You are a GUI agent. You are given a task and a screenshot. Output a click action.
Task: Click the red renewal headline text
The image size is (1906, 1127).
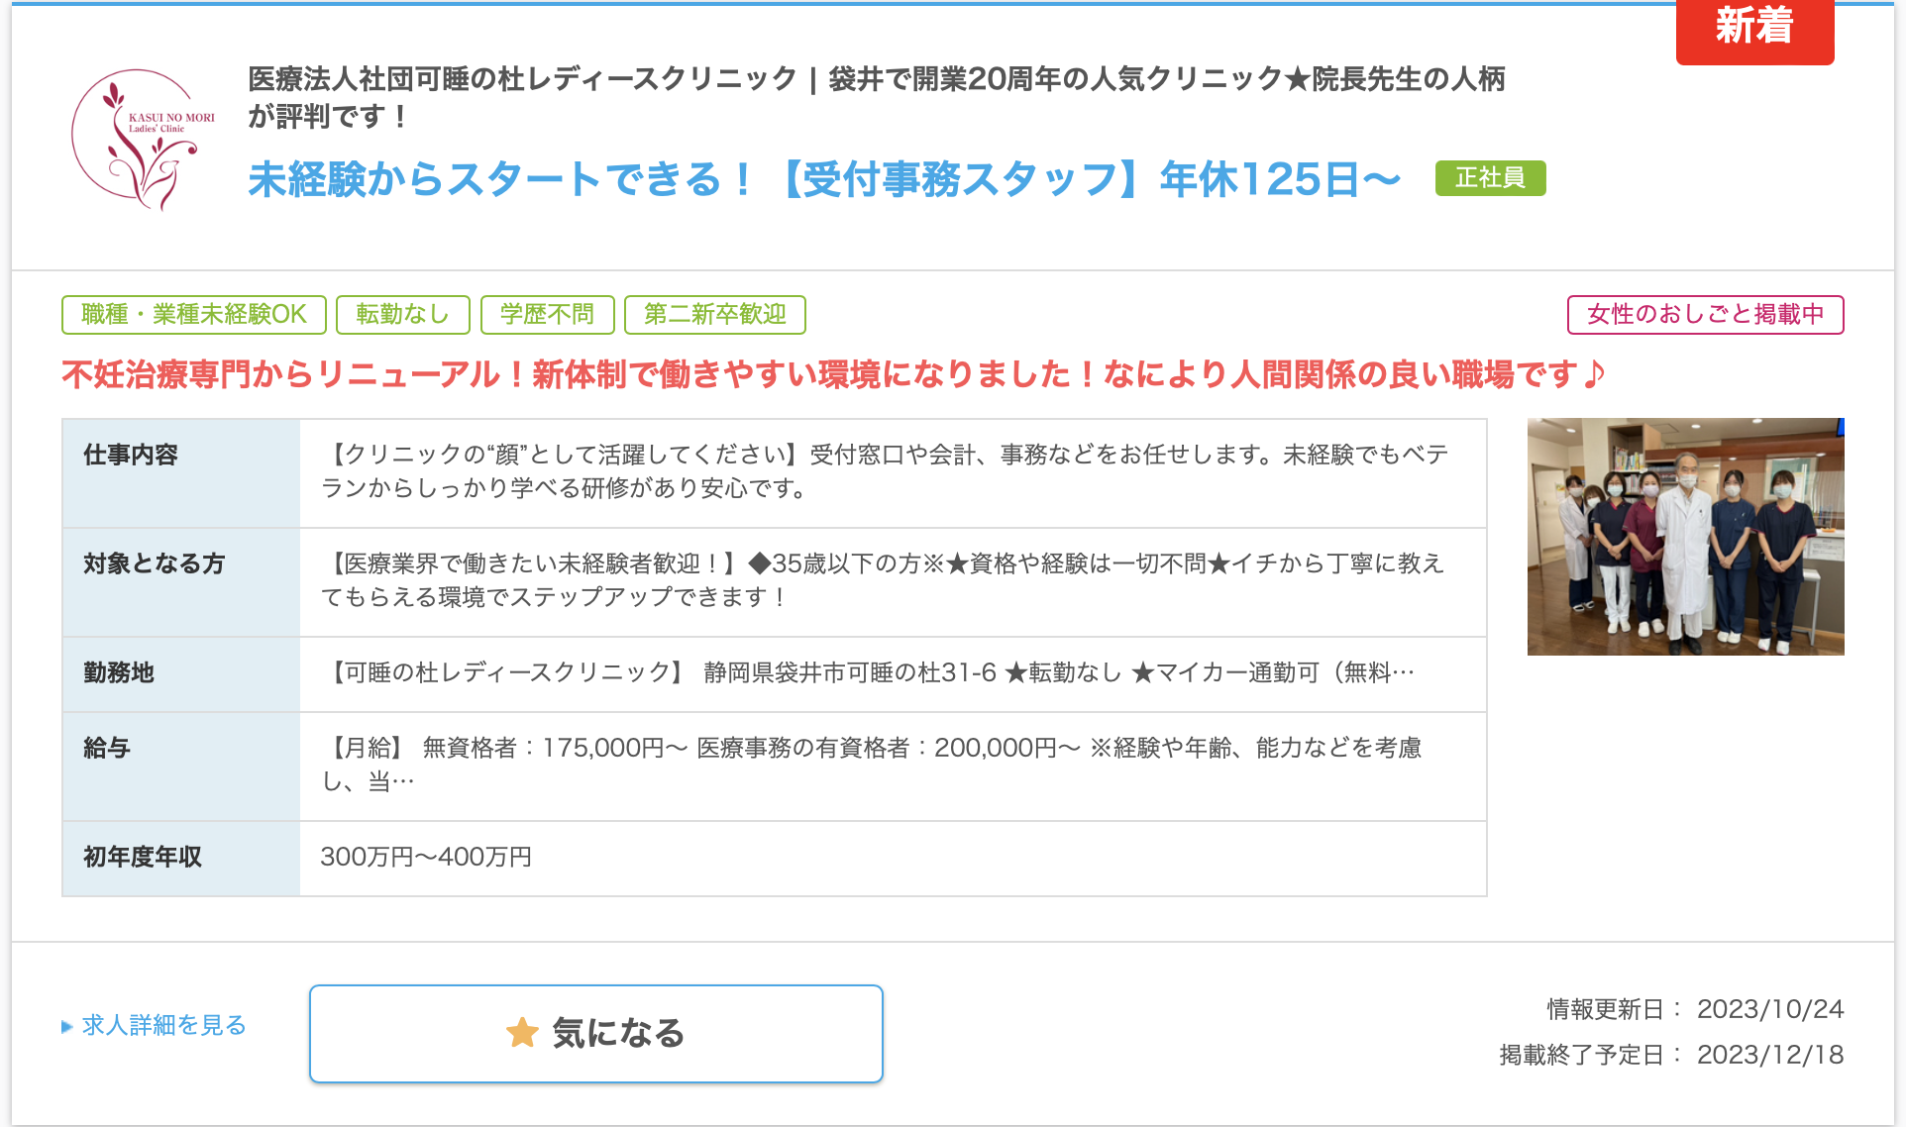click(832, 374)
